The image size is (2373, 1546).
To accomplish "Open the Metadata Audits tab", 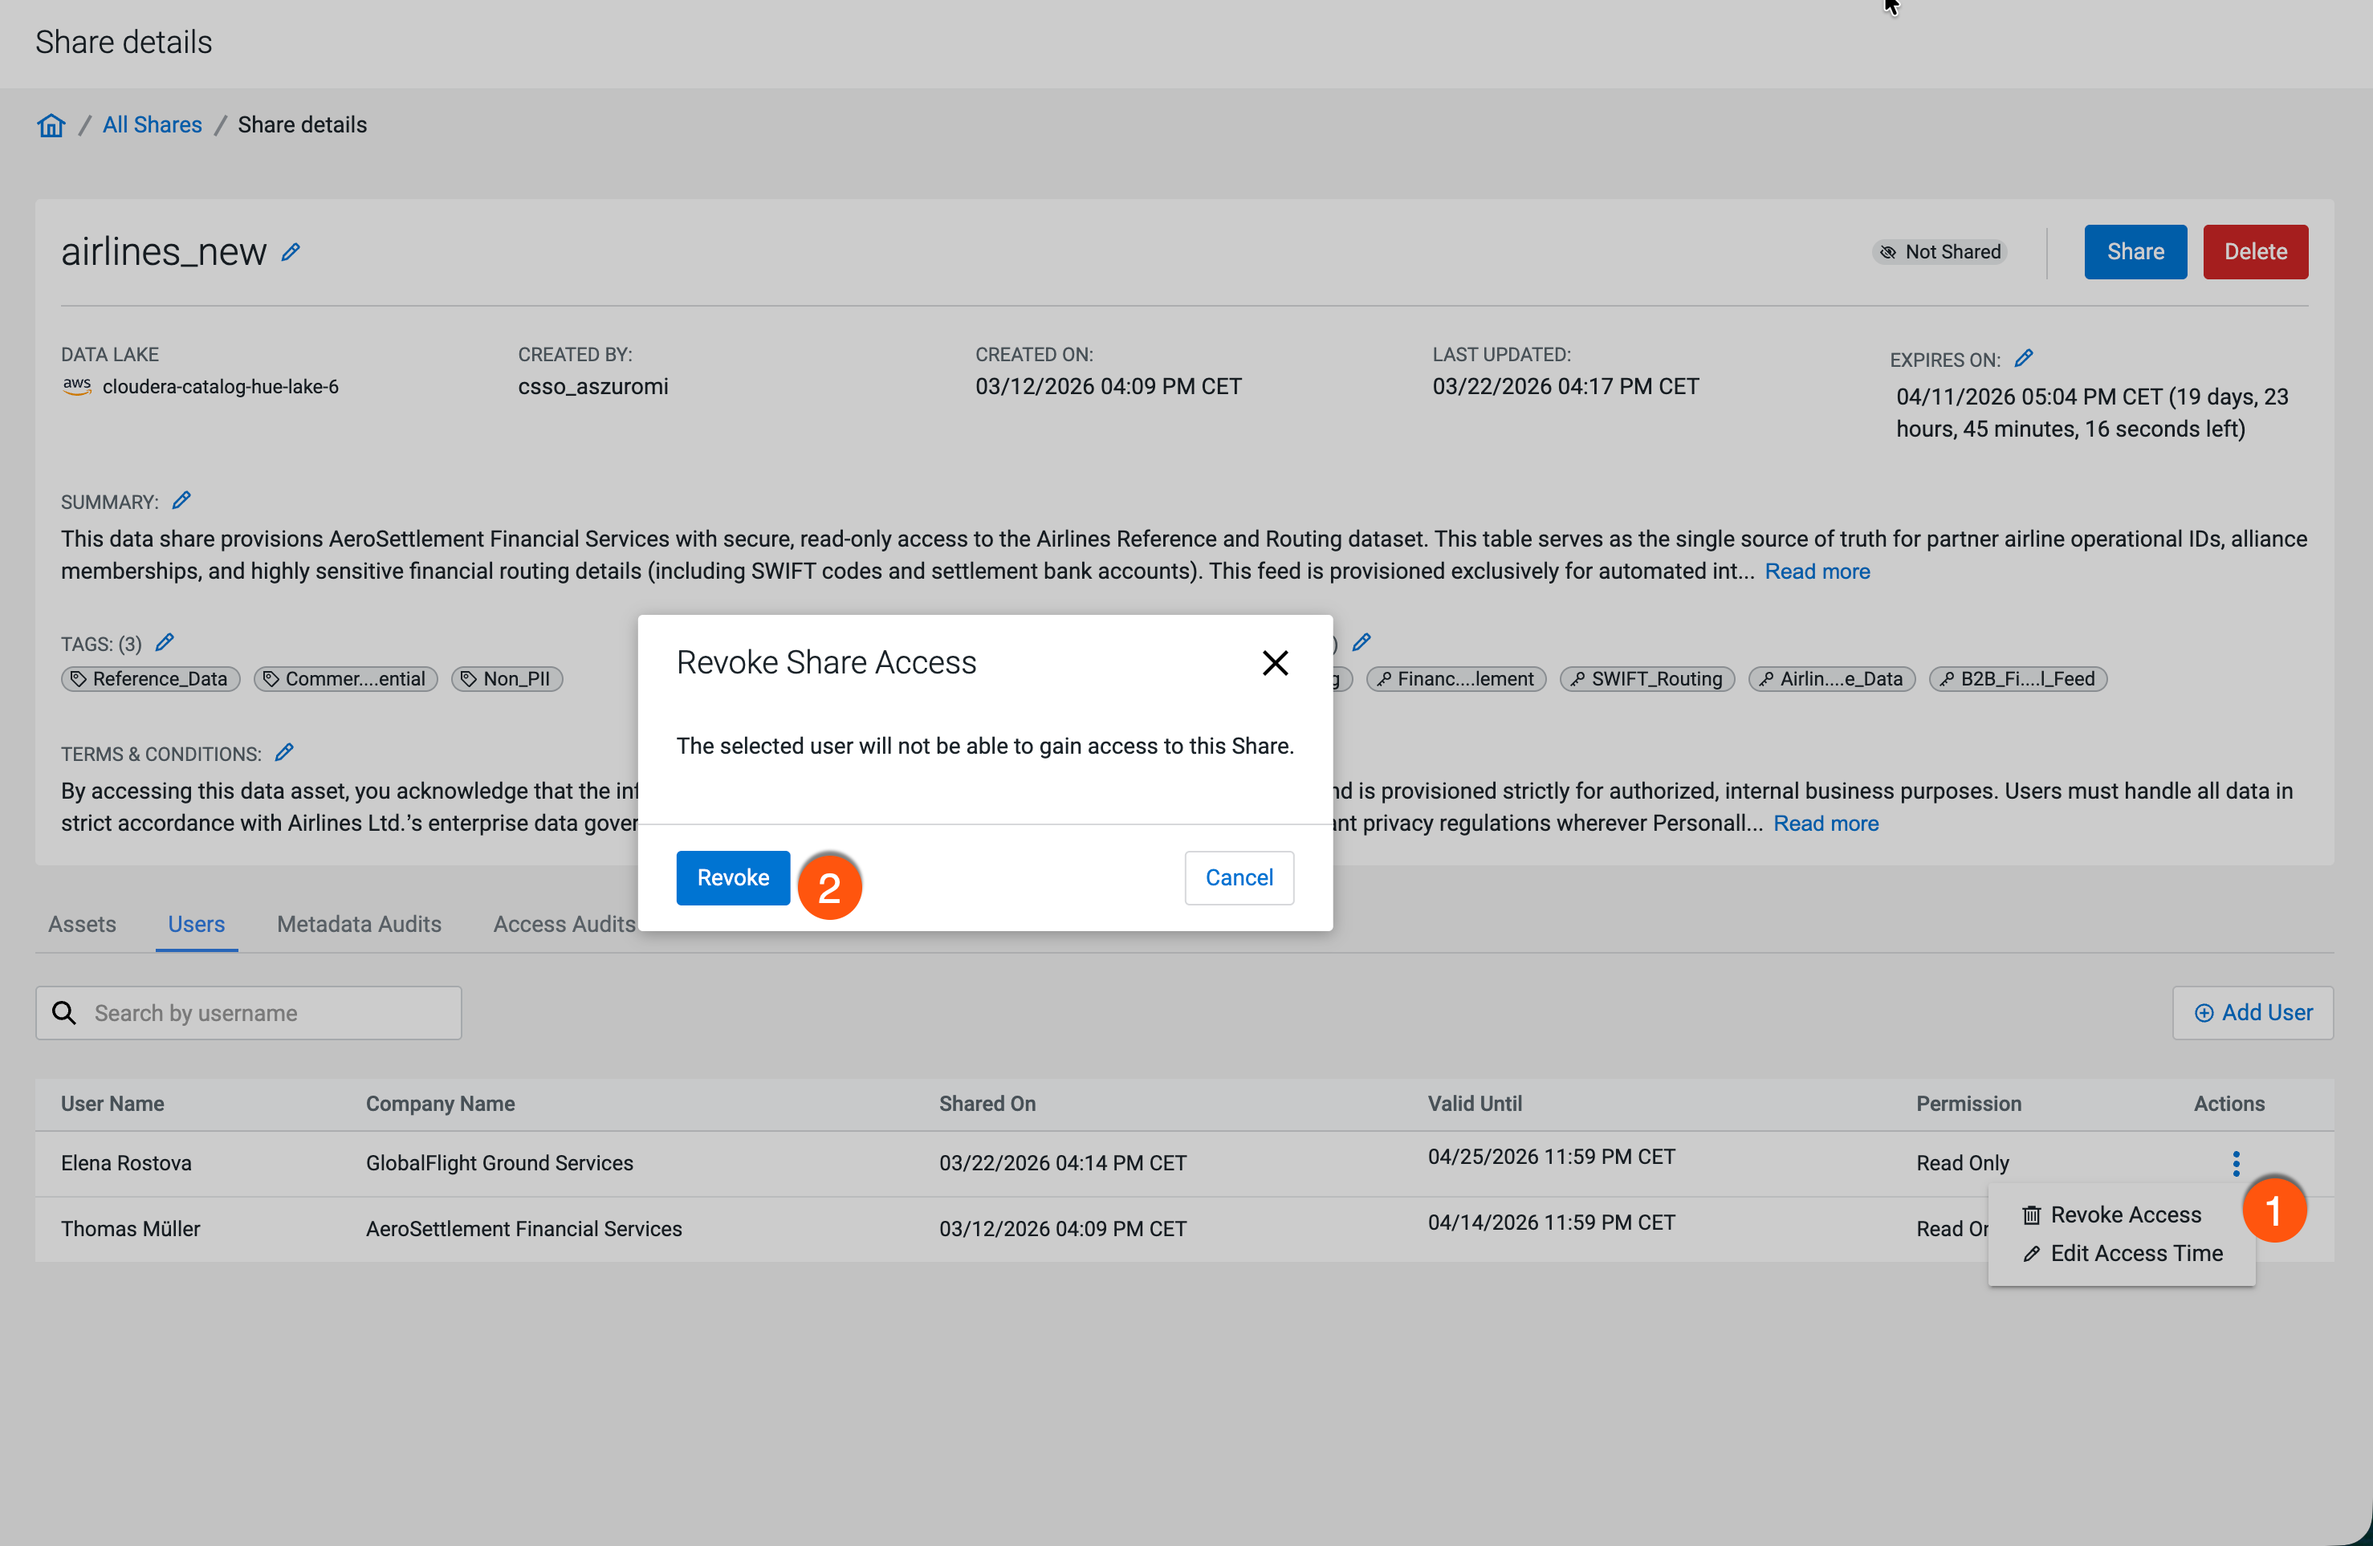I will [359, 924].
